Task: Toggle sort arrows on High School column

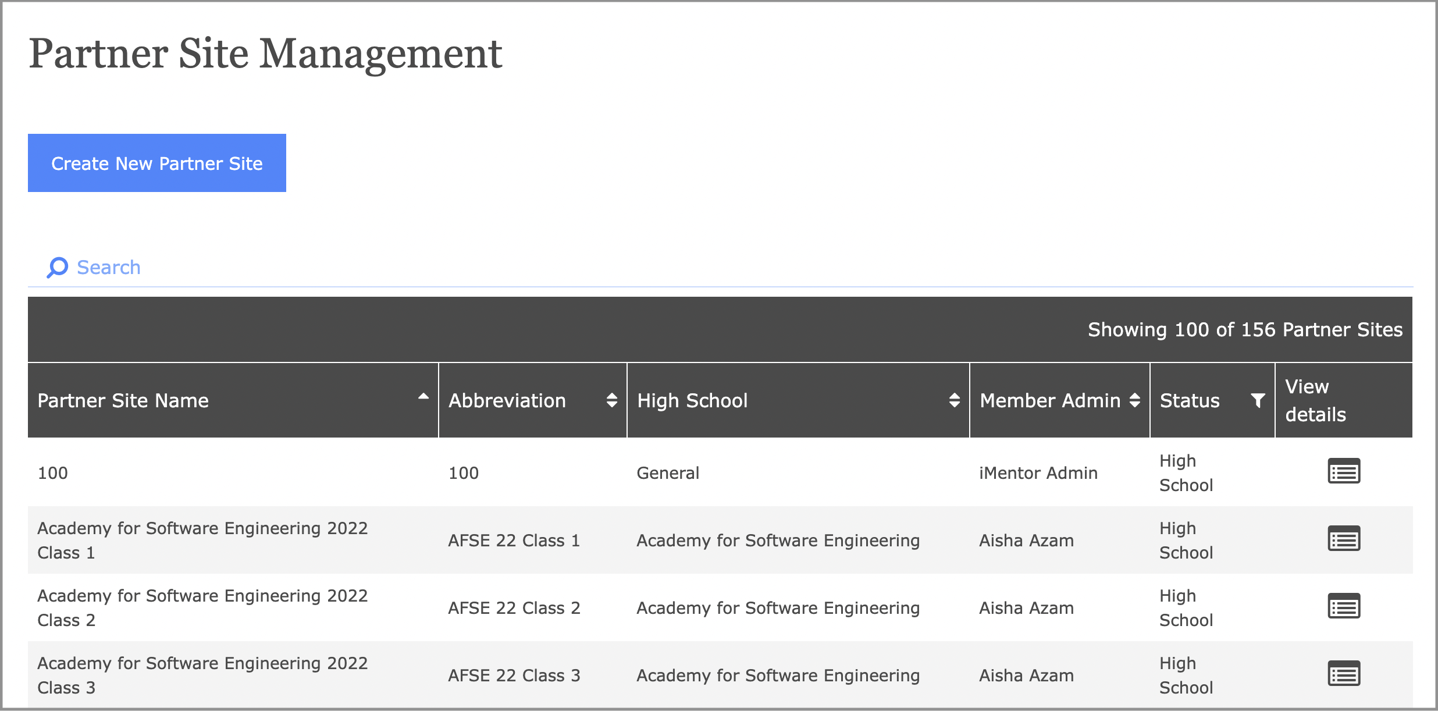Action: click(x=954, y=400)
